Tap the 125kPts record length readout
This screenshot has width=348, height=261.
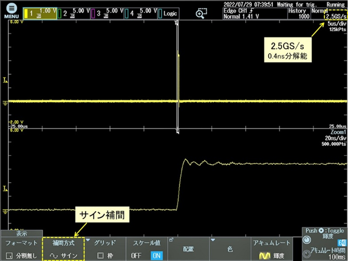click(x=337, y=29)
